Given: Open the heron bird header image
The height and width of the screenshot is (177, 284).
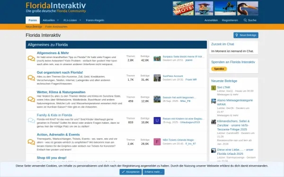Looking at the screenshot, I should (248, 8).
